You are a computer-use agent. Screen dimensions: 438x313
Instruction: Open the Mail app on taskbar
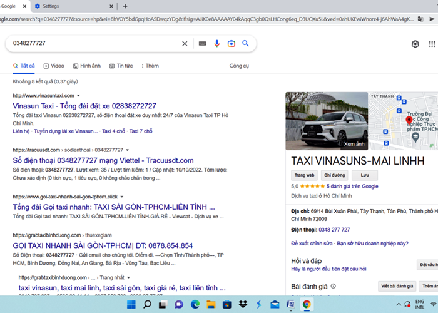click(x=275, y=304)
